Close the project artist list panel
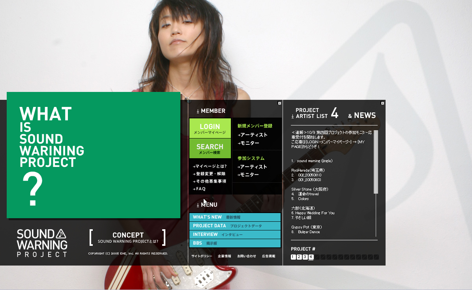The height and width of the screenshot is (290, 472). [382, 103]
